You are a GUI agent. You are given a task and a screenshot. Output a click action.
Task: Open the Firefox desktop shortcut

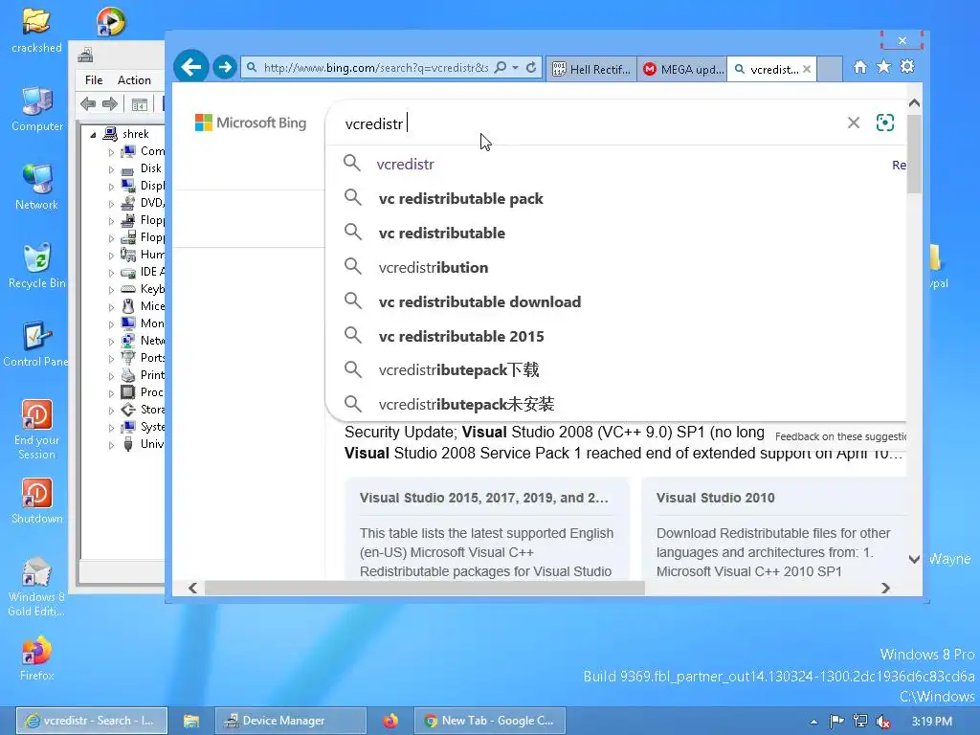click(37, 657)
